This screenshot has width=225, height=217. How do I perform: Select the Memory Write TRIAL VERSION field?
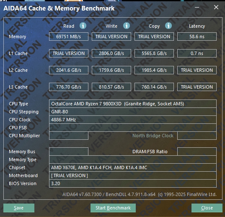coord(111,37)
